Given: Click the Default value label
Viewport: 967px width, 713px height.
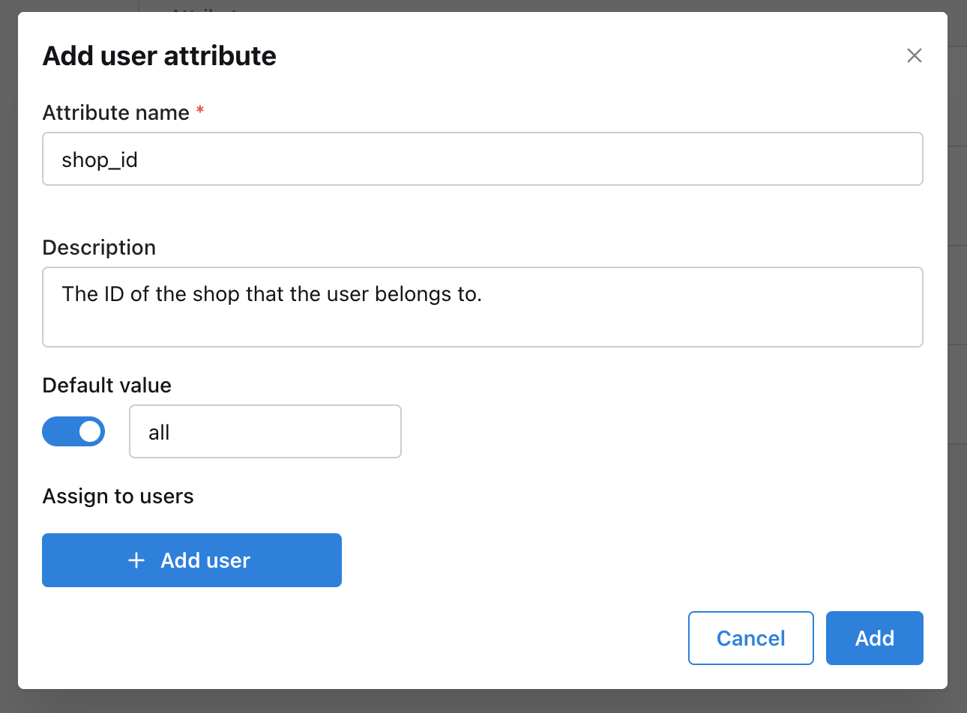Looking at the screenshot, I should [x=107, y=385].
